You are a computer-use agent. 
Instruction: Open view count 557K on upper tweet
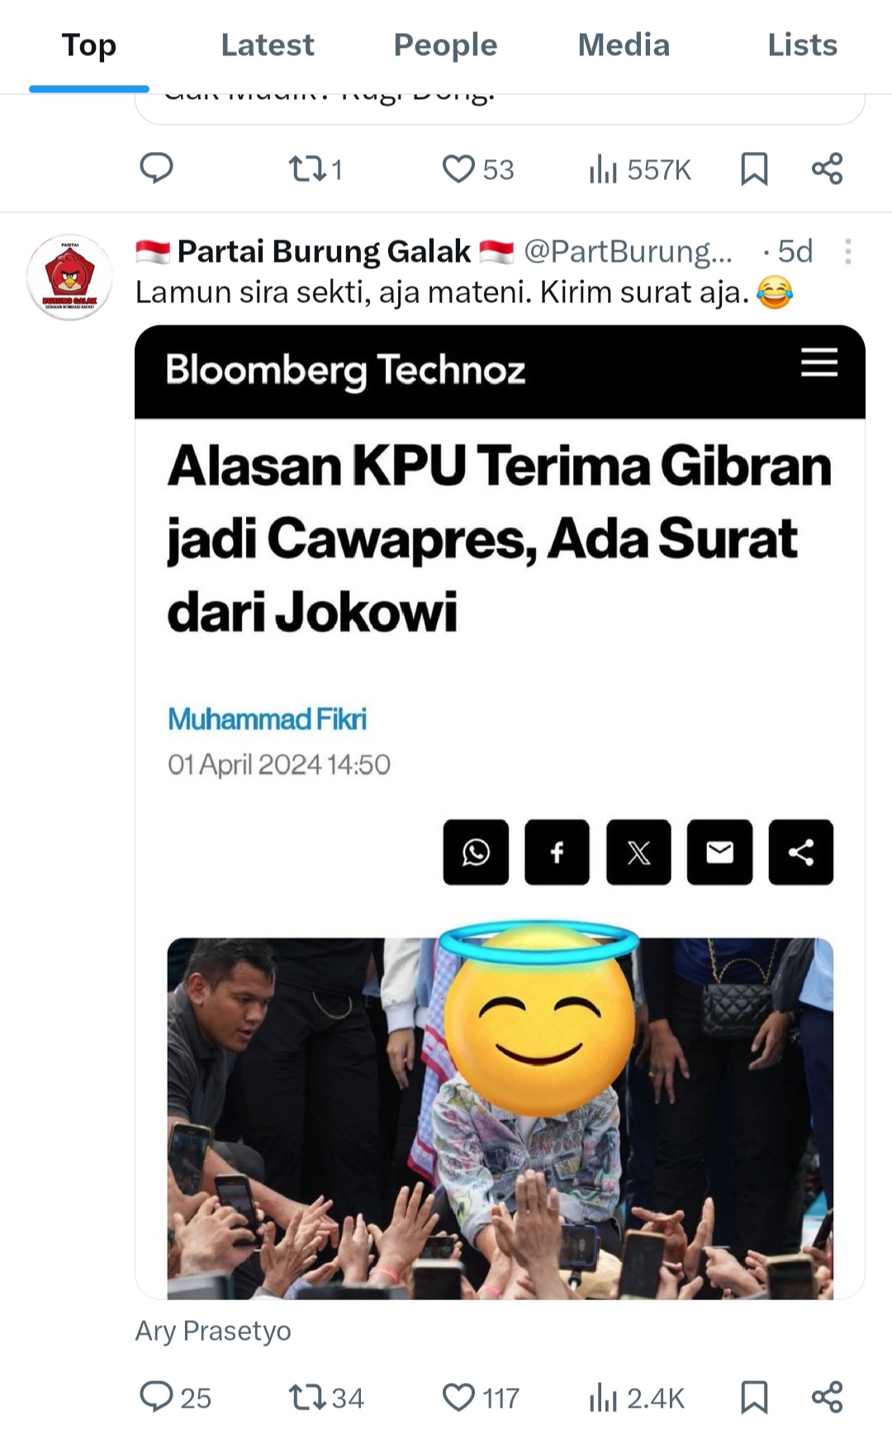click(x=640, y=169)
